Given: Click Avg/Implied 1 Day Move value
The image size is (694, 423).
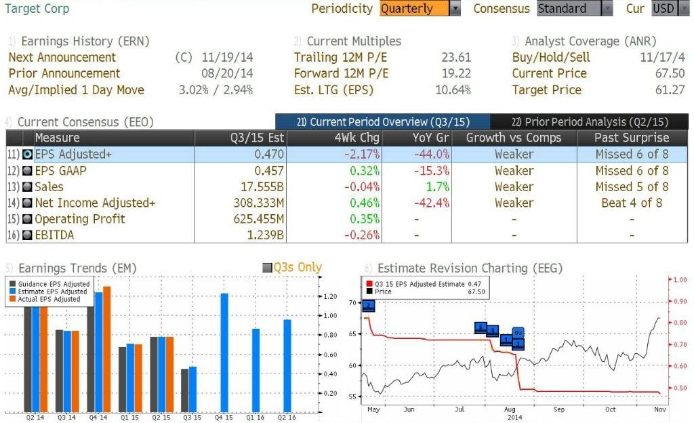Looking at the screenshot, I should 216,90.
